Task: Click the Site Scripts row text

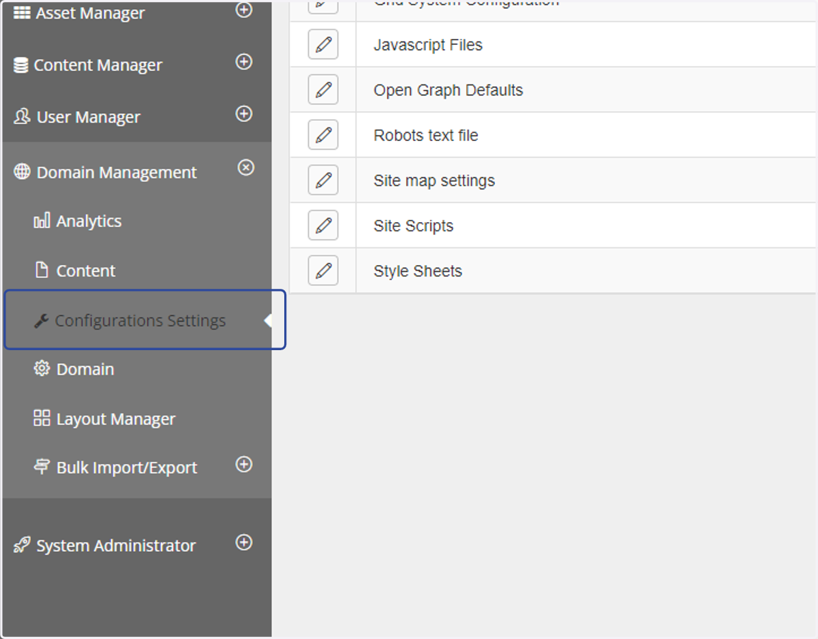Action: [414, 226]
